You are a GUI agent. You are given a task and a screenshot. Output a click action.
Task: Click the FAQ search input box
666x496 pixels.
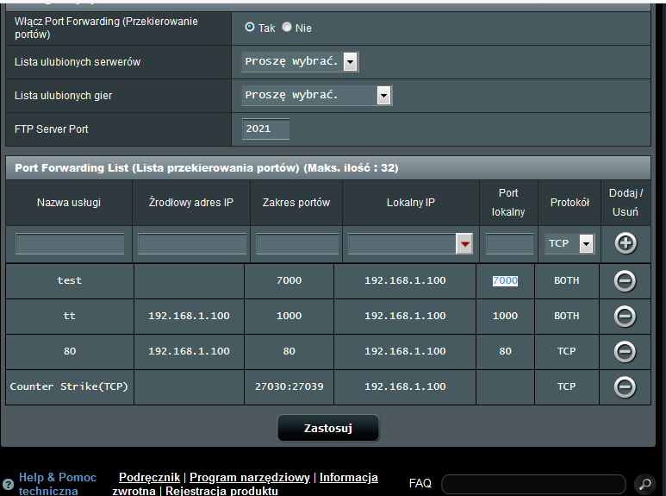pyautogui.click(x=533, y=484)
